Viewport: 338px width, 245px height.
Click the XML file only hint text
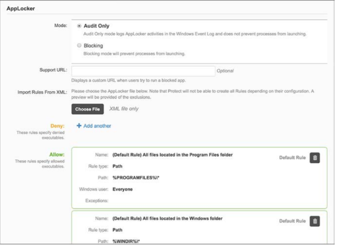[x=124, y=109]
